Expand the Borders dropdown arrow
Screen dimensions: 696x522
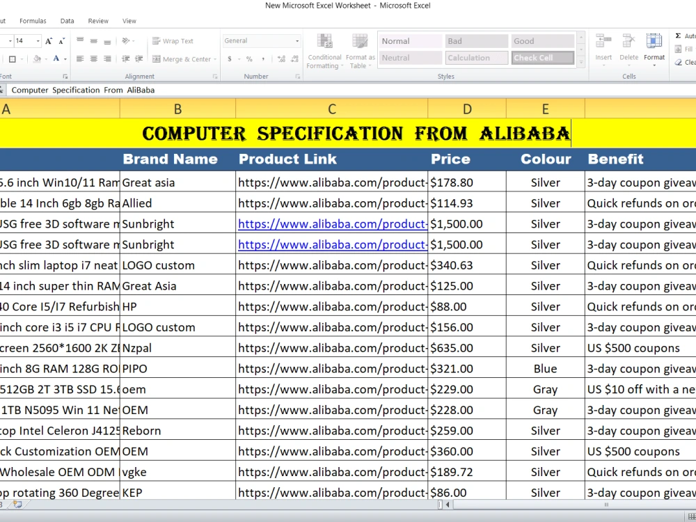pos(22,59)
